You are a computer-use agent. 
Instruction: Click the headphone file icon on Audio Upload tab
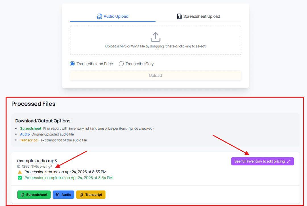(x=99, y=16)
